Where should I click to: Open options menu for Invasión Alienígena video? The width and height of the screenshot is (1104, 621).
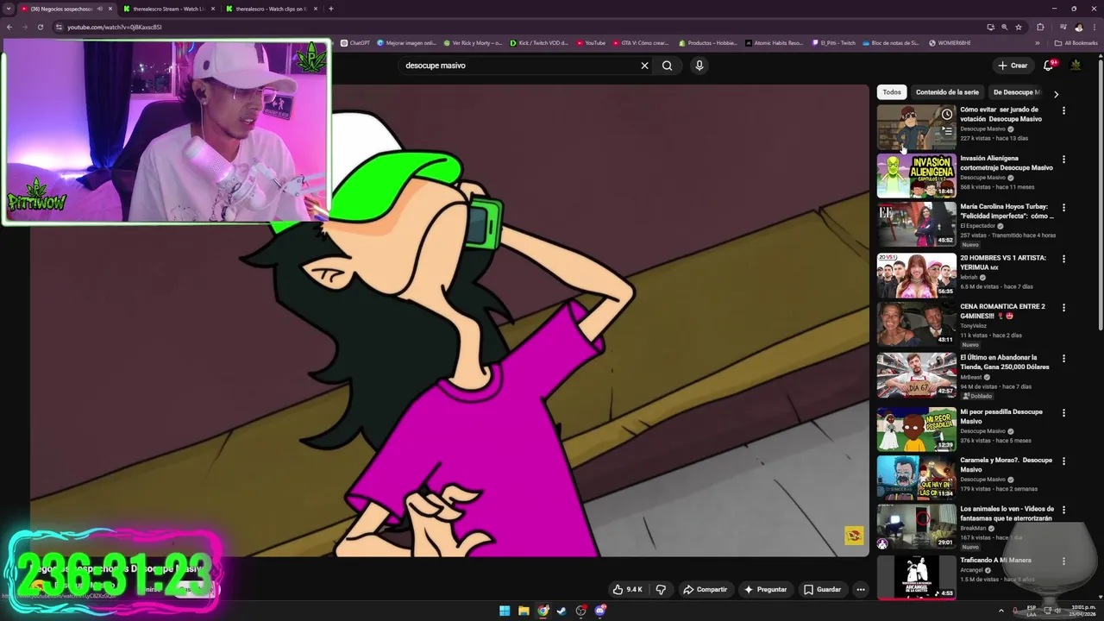[x=1063, y=160]
